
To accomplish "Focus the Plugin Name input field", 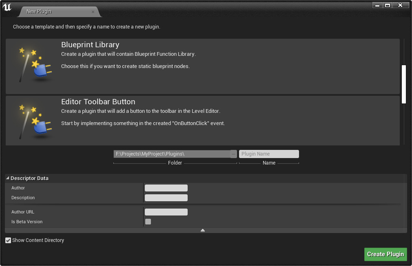I will 269,154.
